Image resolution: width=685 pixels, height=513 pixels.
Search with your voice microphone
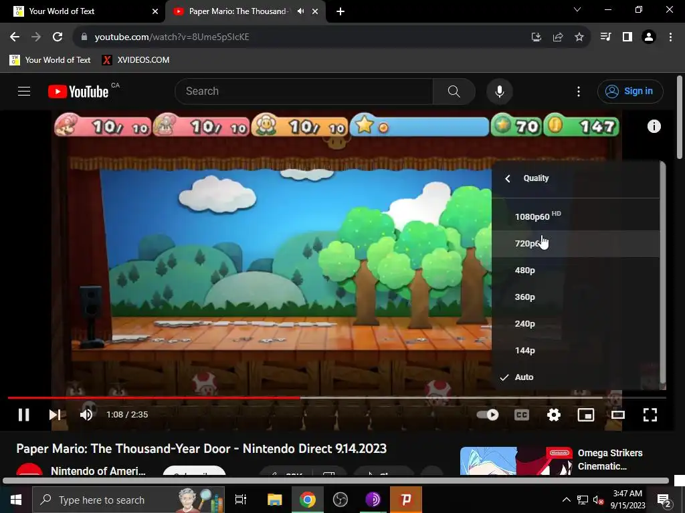tap(499, 91)
